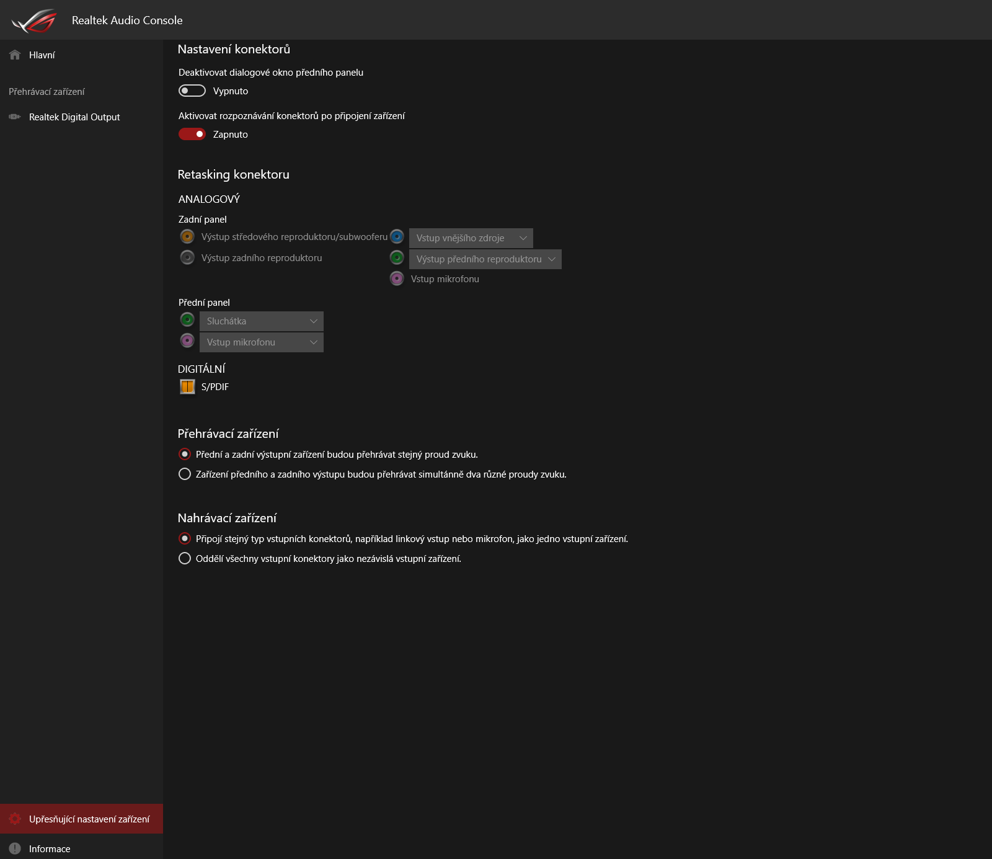Click the Výstup středového reproduktoru/subwooferu label

pos(294,237)
